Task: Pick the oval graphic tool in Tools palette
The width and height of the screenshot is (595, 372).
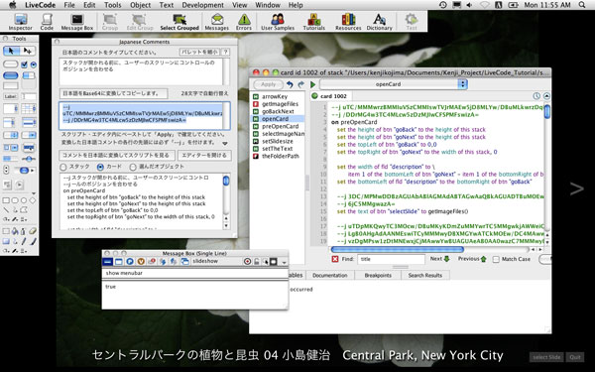Action: (x=24, y=200)
